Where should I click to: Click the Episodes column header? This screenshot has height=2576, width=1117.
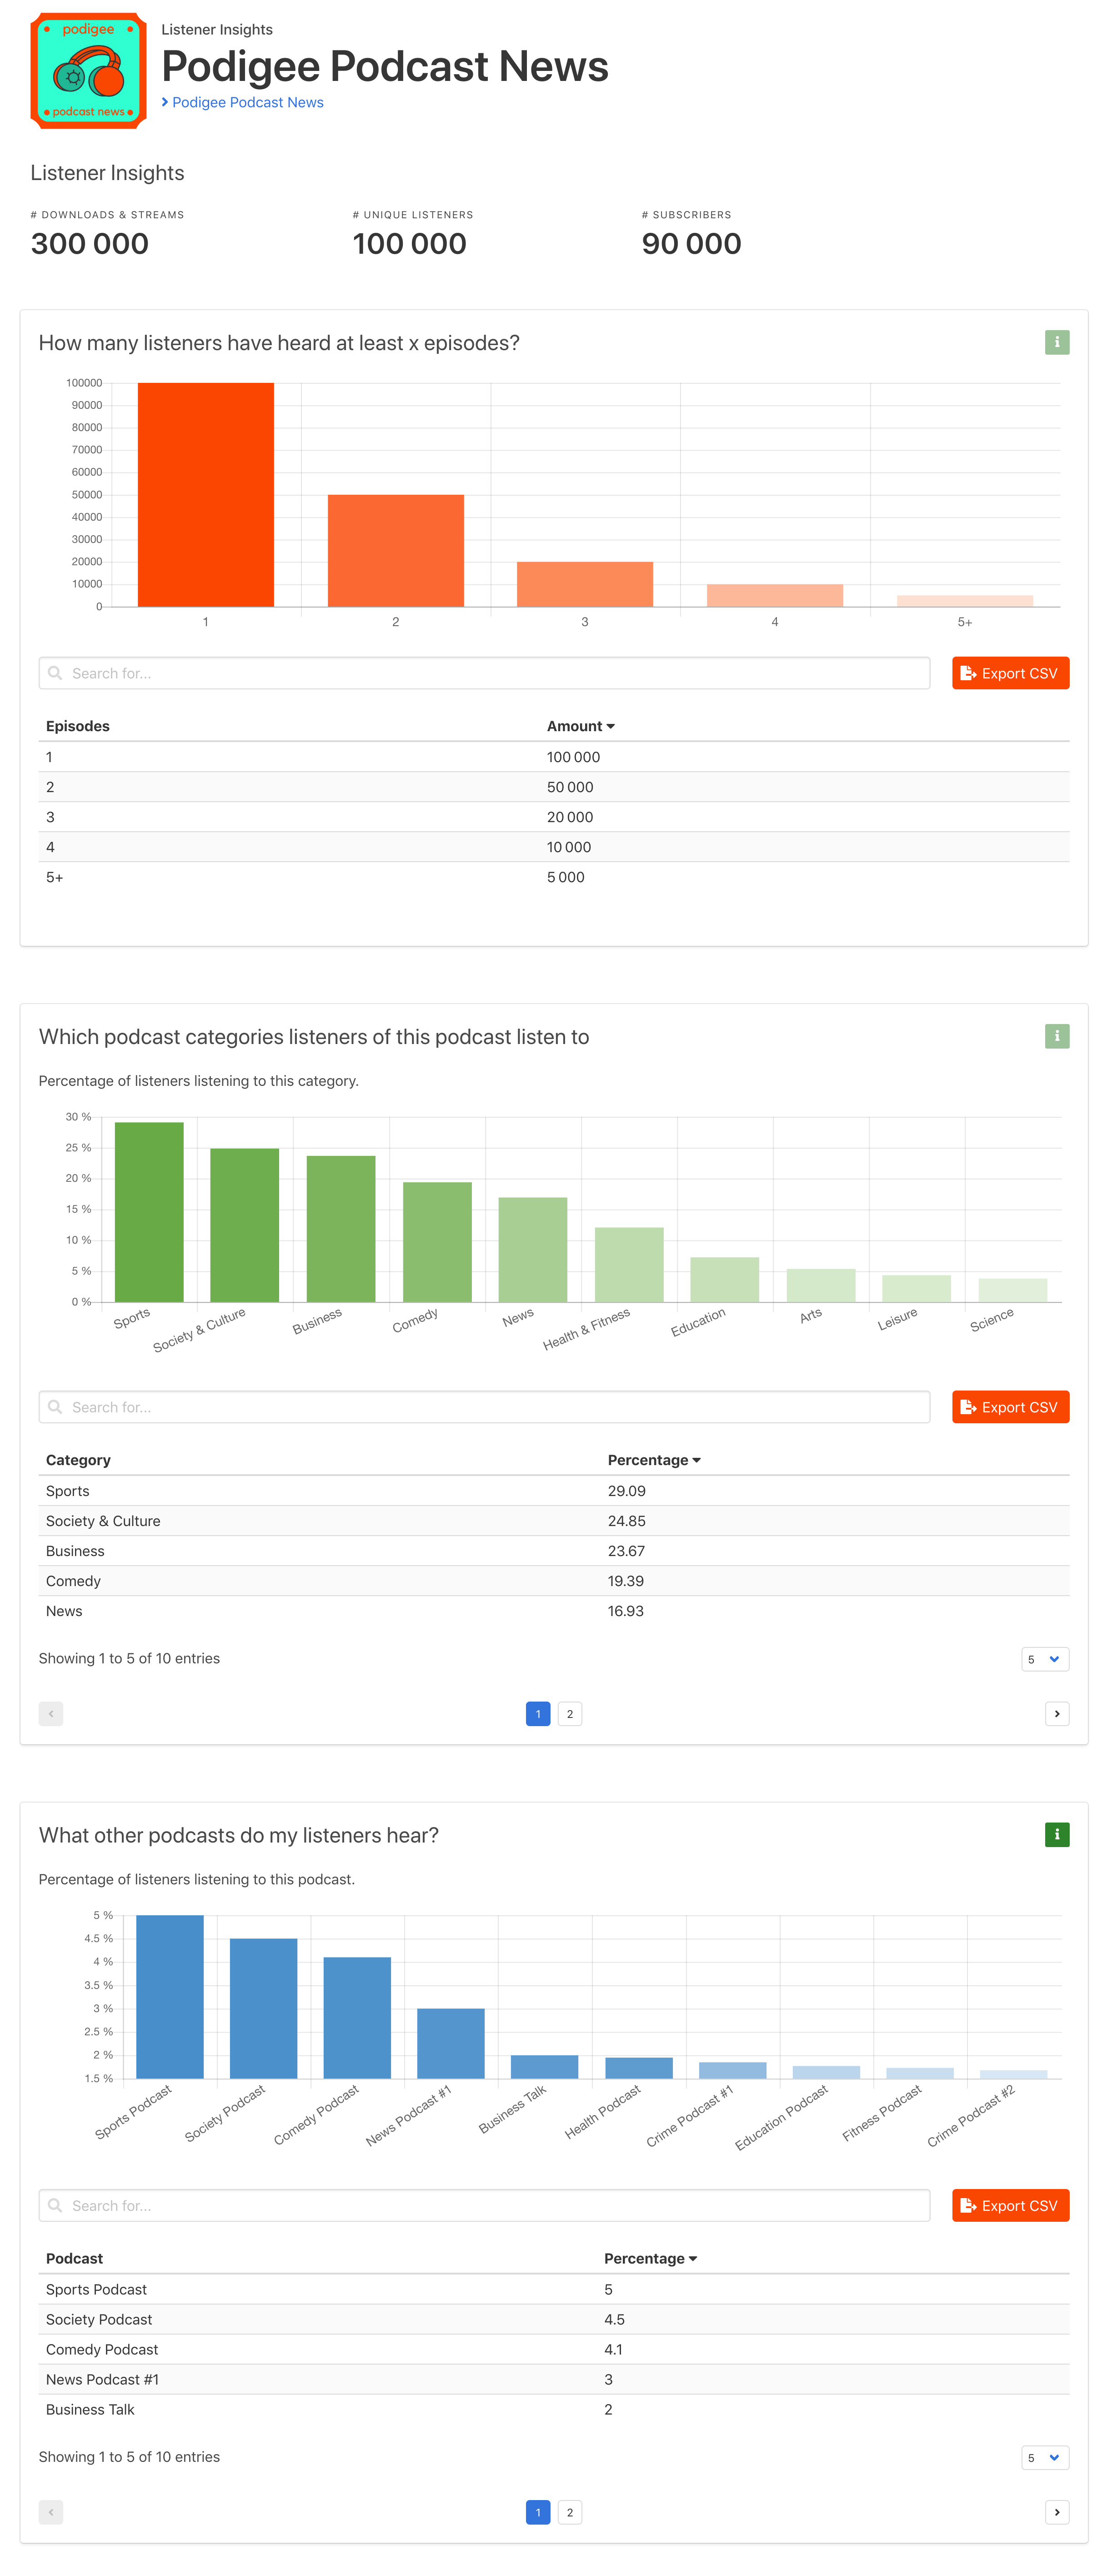click(78, 726)
